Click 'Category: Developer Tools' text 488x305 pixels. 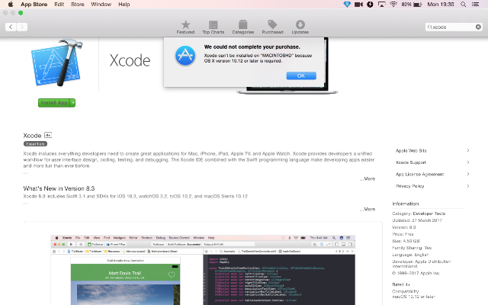pyautogui.click(x=419, y=213)
